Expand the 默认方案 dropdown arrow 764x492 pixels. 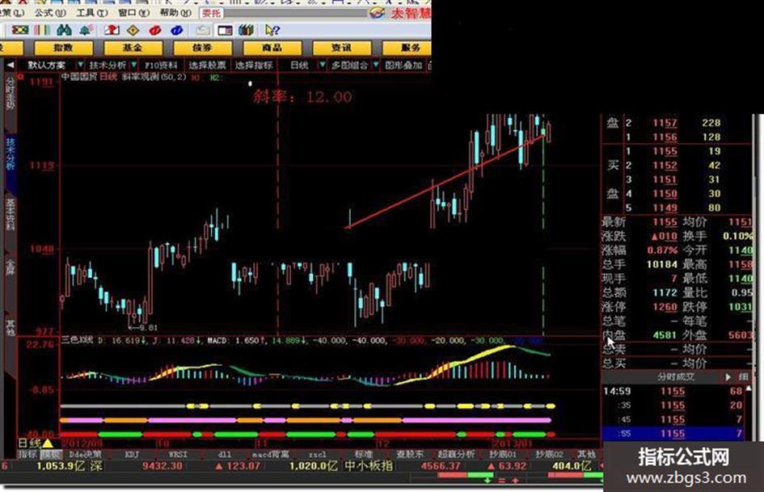pos(80,65)
